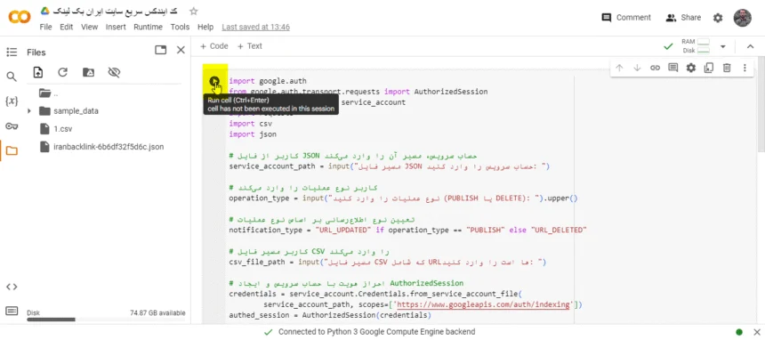Click the googleapis indexing URL in code
This screenshot has width=765, height=340.
(x=483, y=304)
